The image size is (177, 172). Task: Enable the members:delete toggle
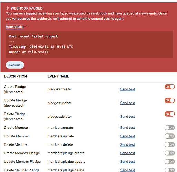pyautogui.click(x=169, y=144)
